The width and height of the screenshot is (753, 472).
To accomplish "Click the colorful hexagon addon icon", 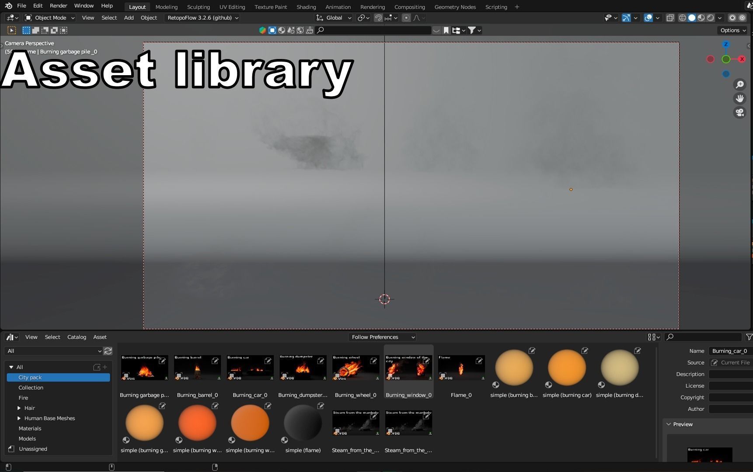I will (x=262, y=30).
